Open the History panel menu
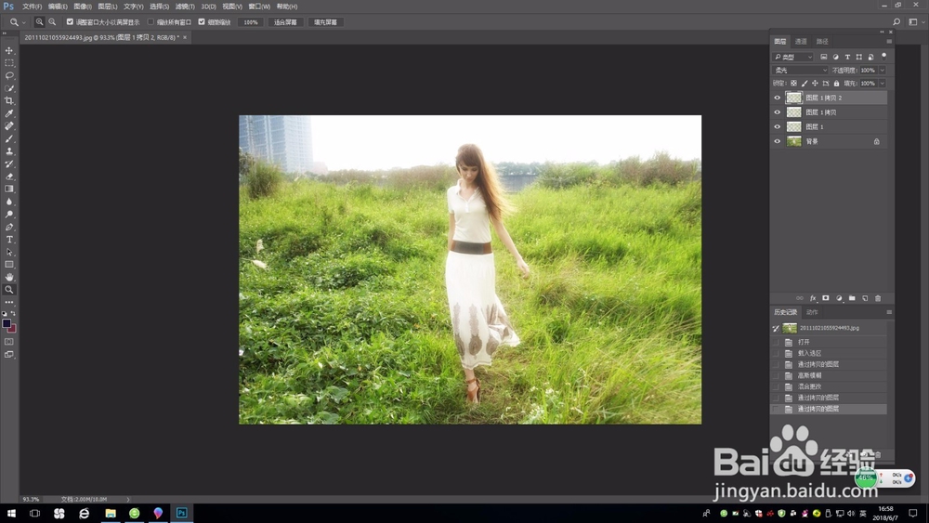 (889, 312)
